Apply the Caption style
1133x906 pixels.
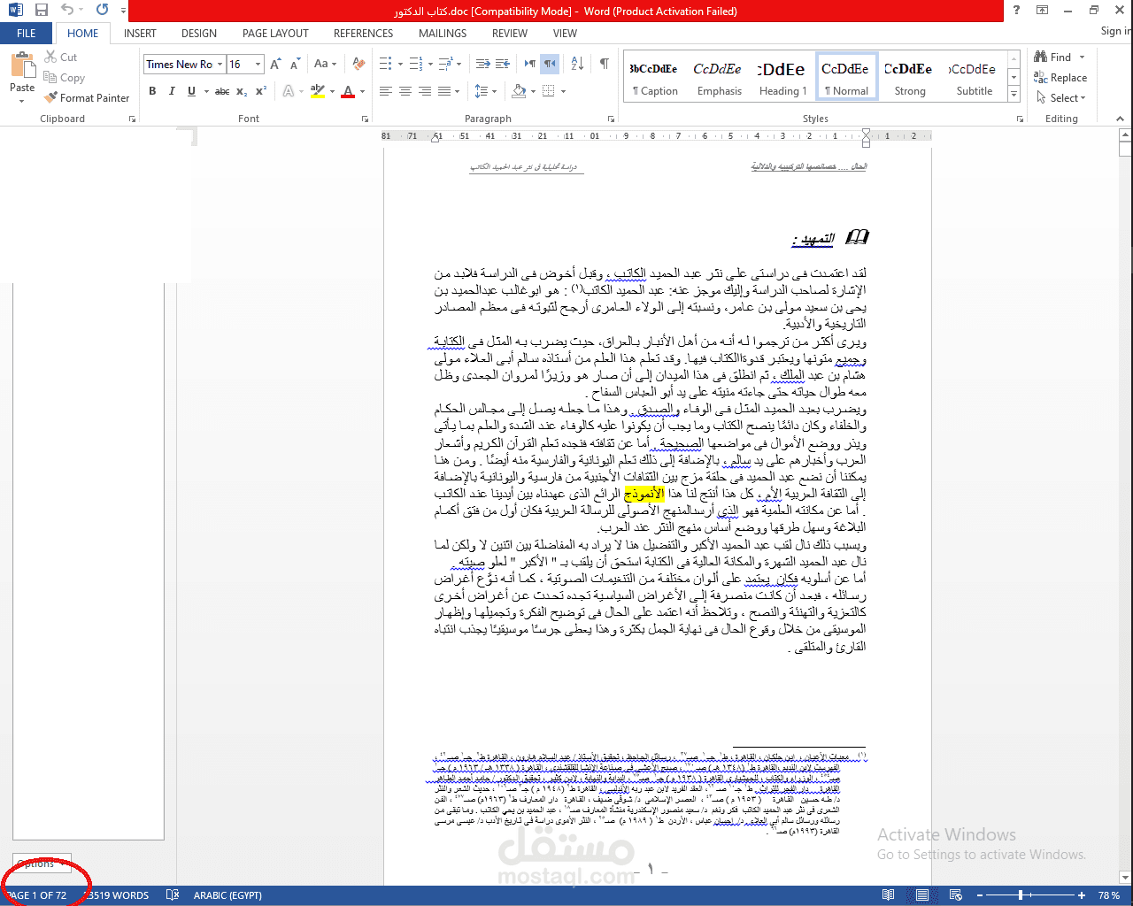coord(655,78)
